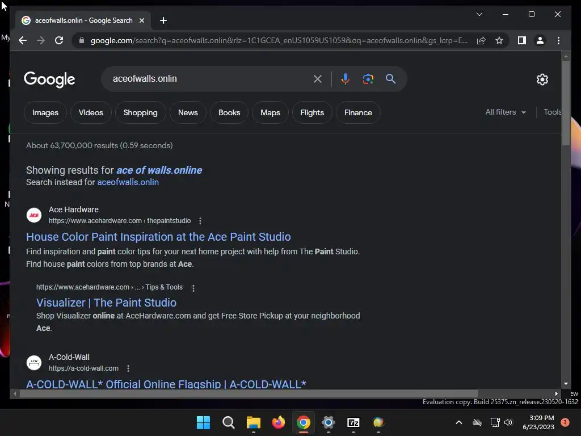
Task: Clear the search box with X
Action: [318, 78]
